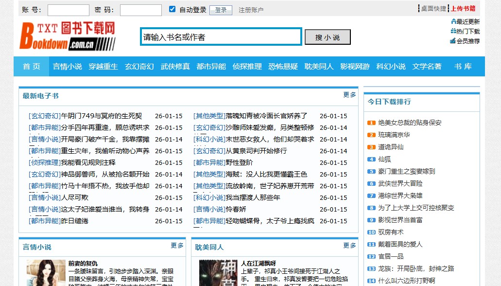Image resolution: width=501 pixels, height=286 pixels.
Task: Click the 登录 button
Action: tap(221, 9)
